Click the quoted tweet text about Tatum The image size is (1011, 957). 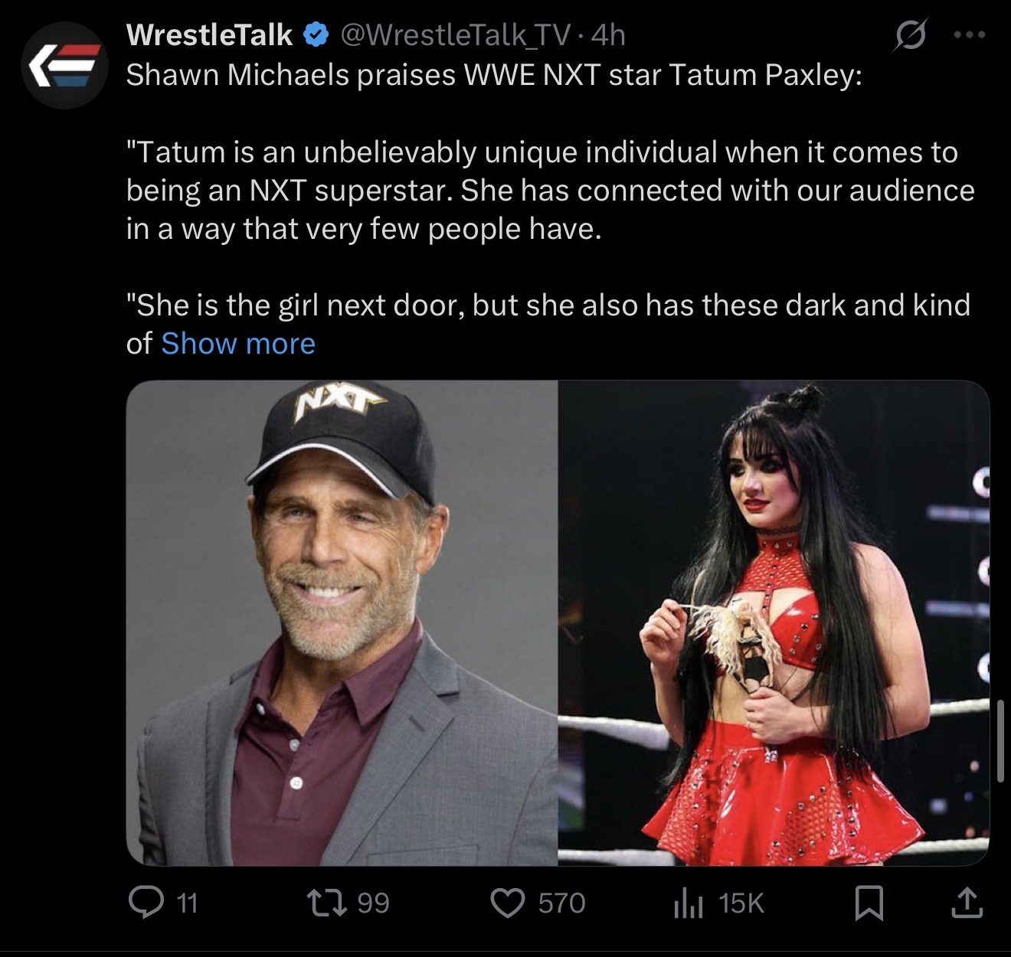pyautogui.click(x=548, y=190)
